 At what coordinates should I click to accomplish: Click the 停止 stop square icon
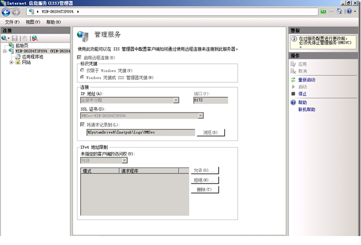click(293, 93)
